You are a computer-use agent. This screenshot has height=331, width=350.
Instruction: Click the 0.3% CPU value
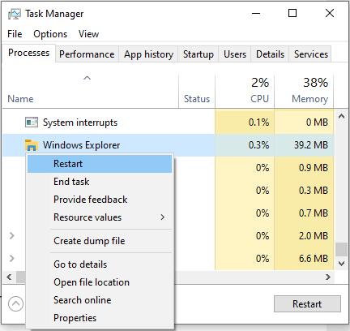pyautogui.click(x=258, y=145)
